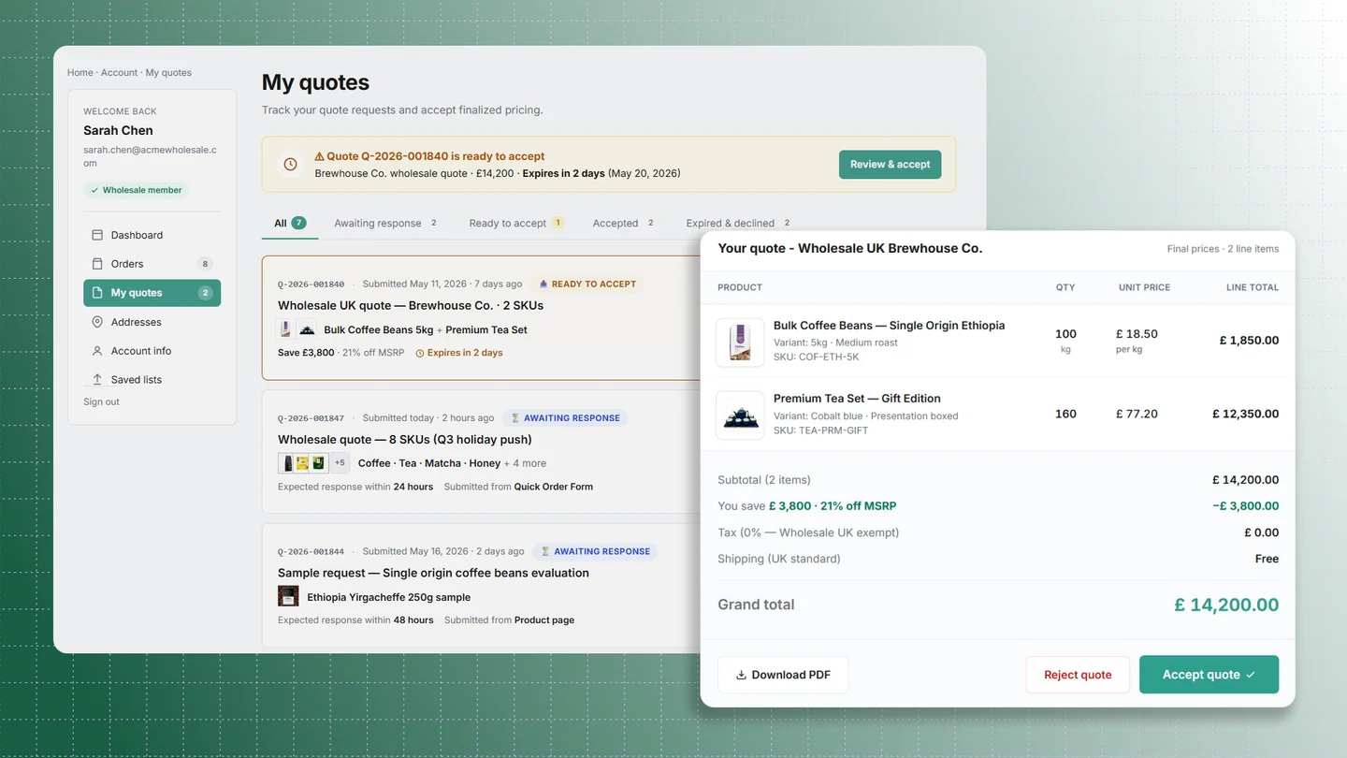
Task: Click the Ethiopia Yirgacheffe sample thumbnail
Action: tap(288, 596)
